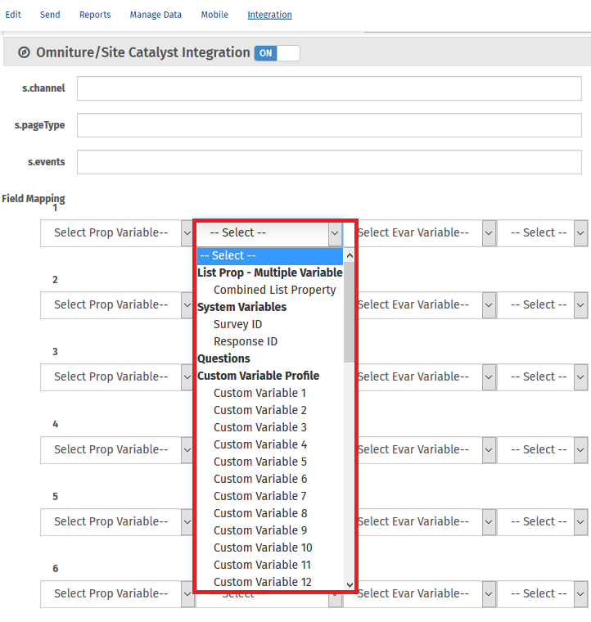Open row 3 Select Prop Variable dropdown
591x622 pixels.
tap(116, 376)
